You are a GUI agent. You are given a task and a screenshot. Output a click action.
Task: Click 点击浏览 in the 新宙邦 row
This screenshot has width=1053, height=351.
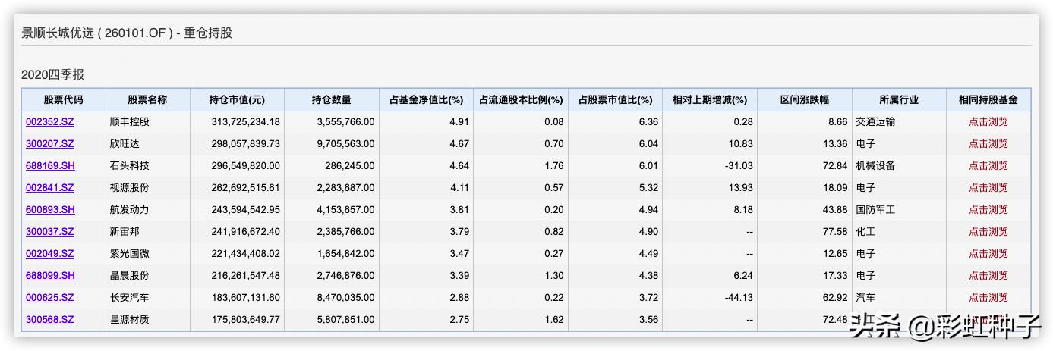(x=988, y=231)
